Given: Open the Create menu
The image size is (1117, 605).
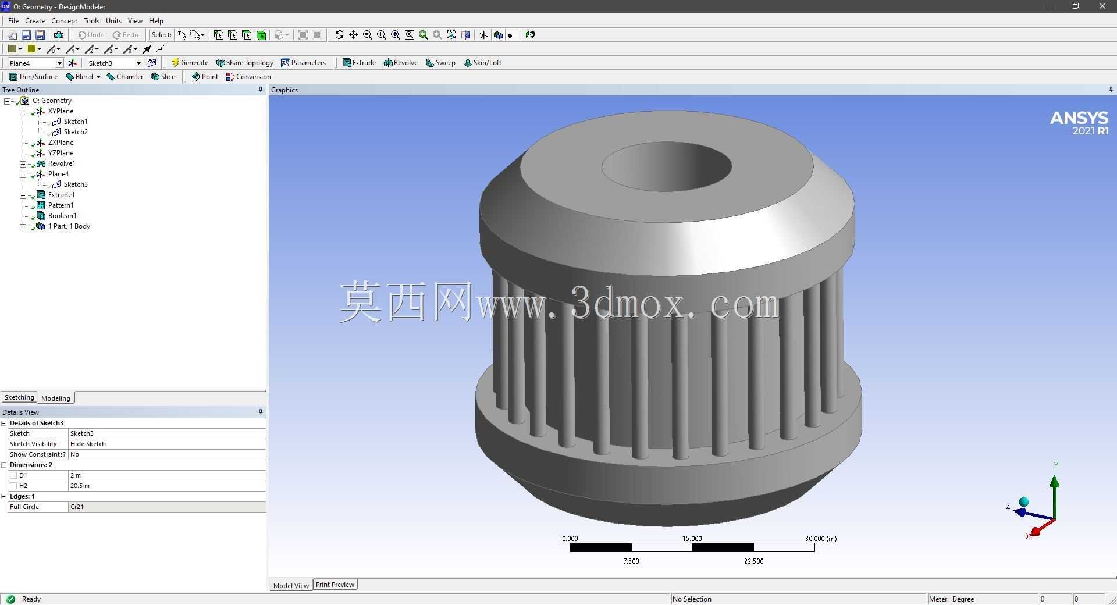Looking at the screenshot, I should (35, 20).
